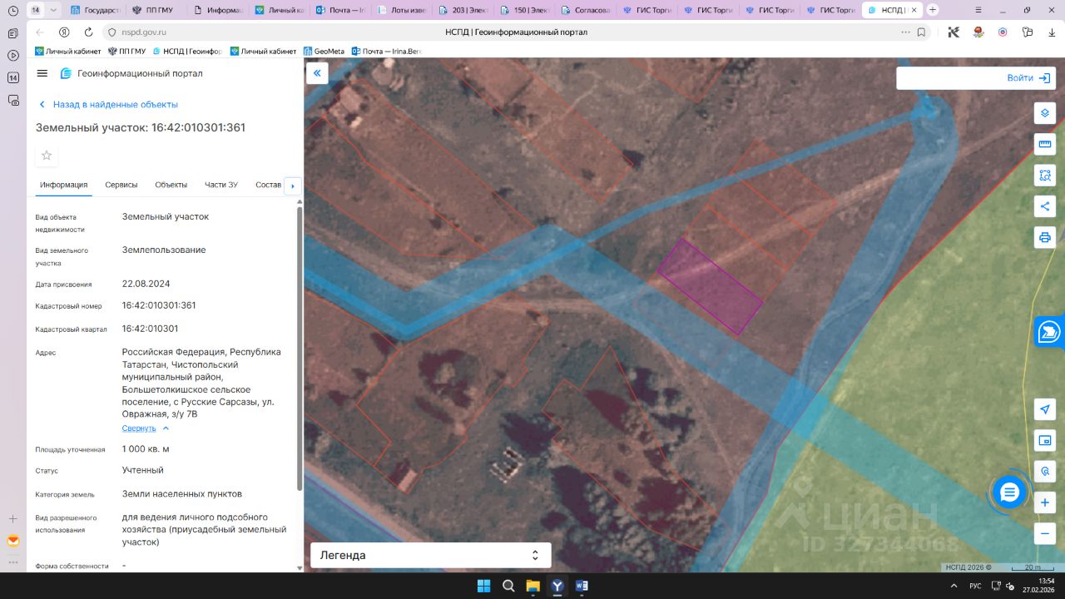Open the portal hamburger menu
This screenshot has width=1065, height=599.
pyautogui.click(x=42, y=73)
